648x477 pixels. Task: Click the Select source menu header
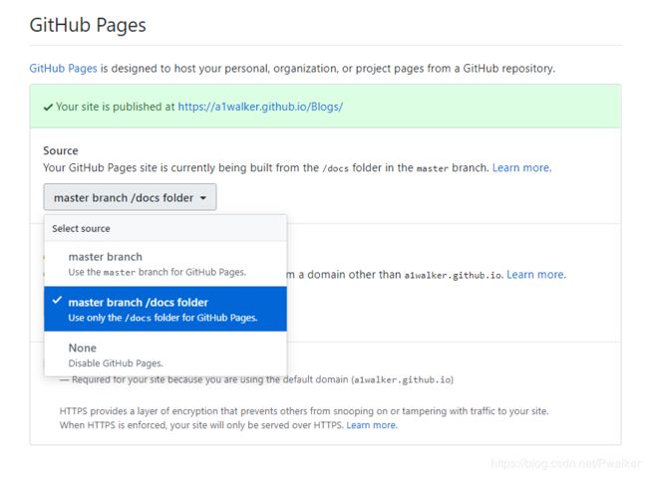click(165, 228)
